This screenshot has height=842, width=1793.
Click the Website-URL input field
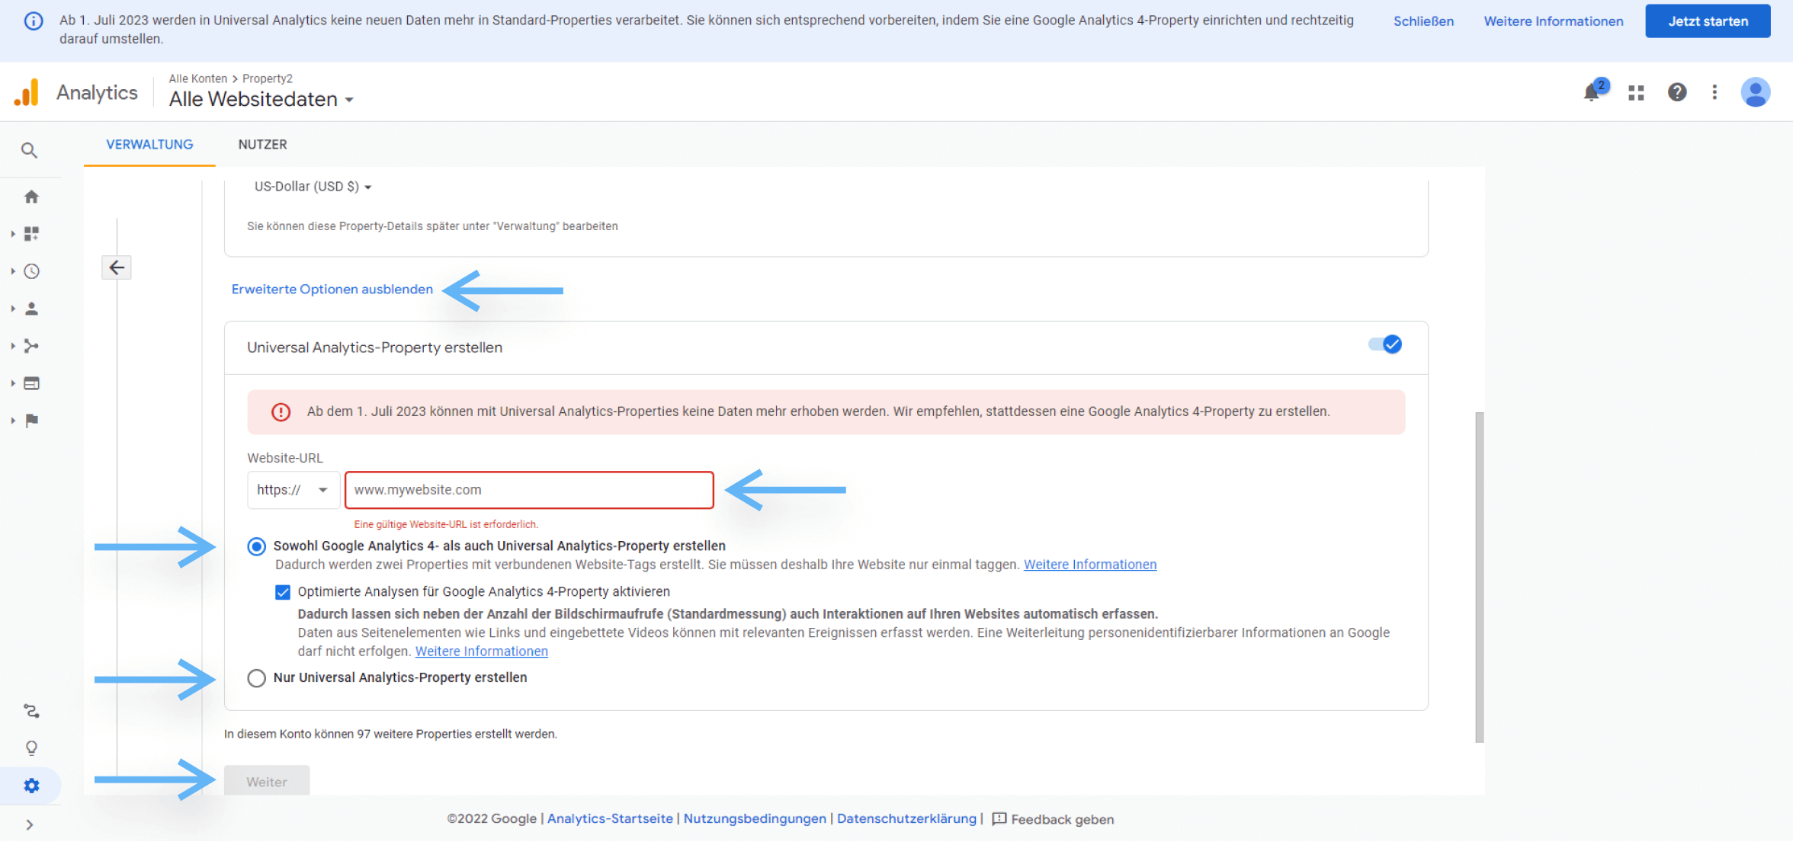[x=529, y=490]
